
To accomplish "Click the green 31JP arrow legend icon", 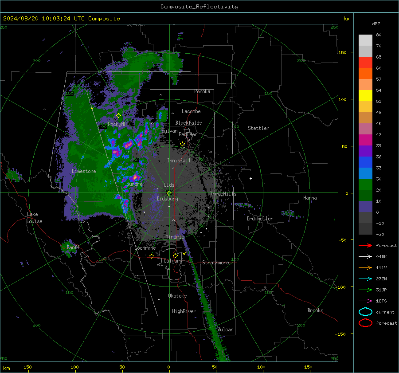I will [365, 290].
